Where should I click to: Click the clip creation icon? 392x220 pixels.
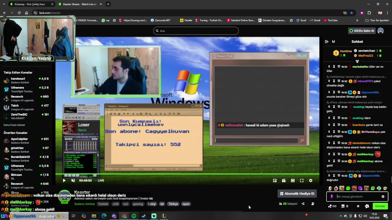(x=284, y=181)
